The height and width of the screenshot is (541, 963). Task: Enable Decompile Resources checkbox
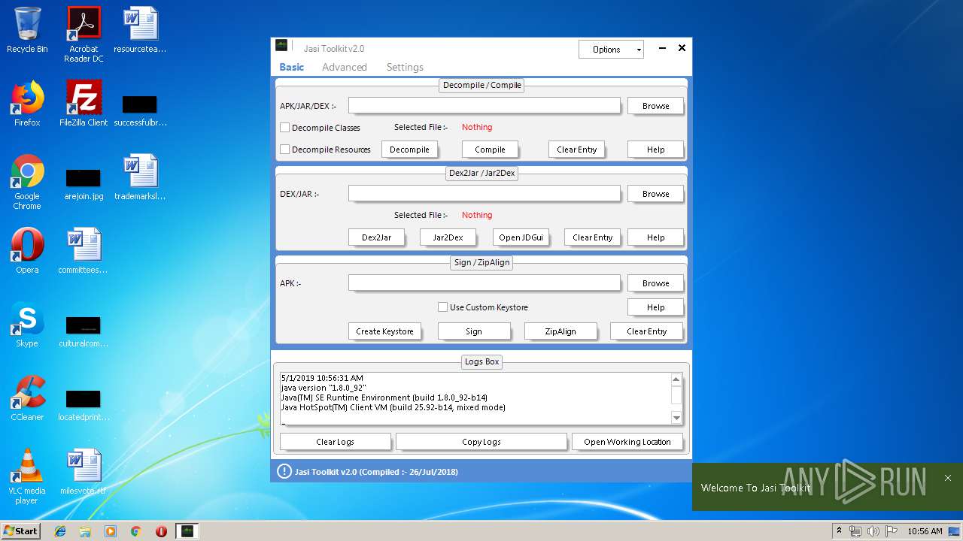(285, 150)
